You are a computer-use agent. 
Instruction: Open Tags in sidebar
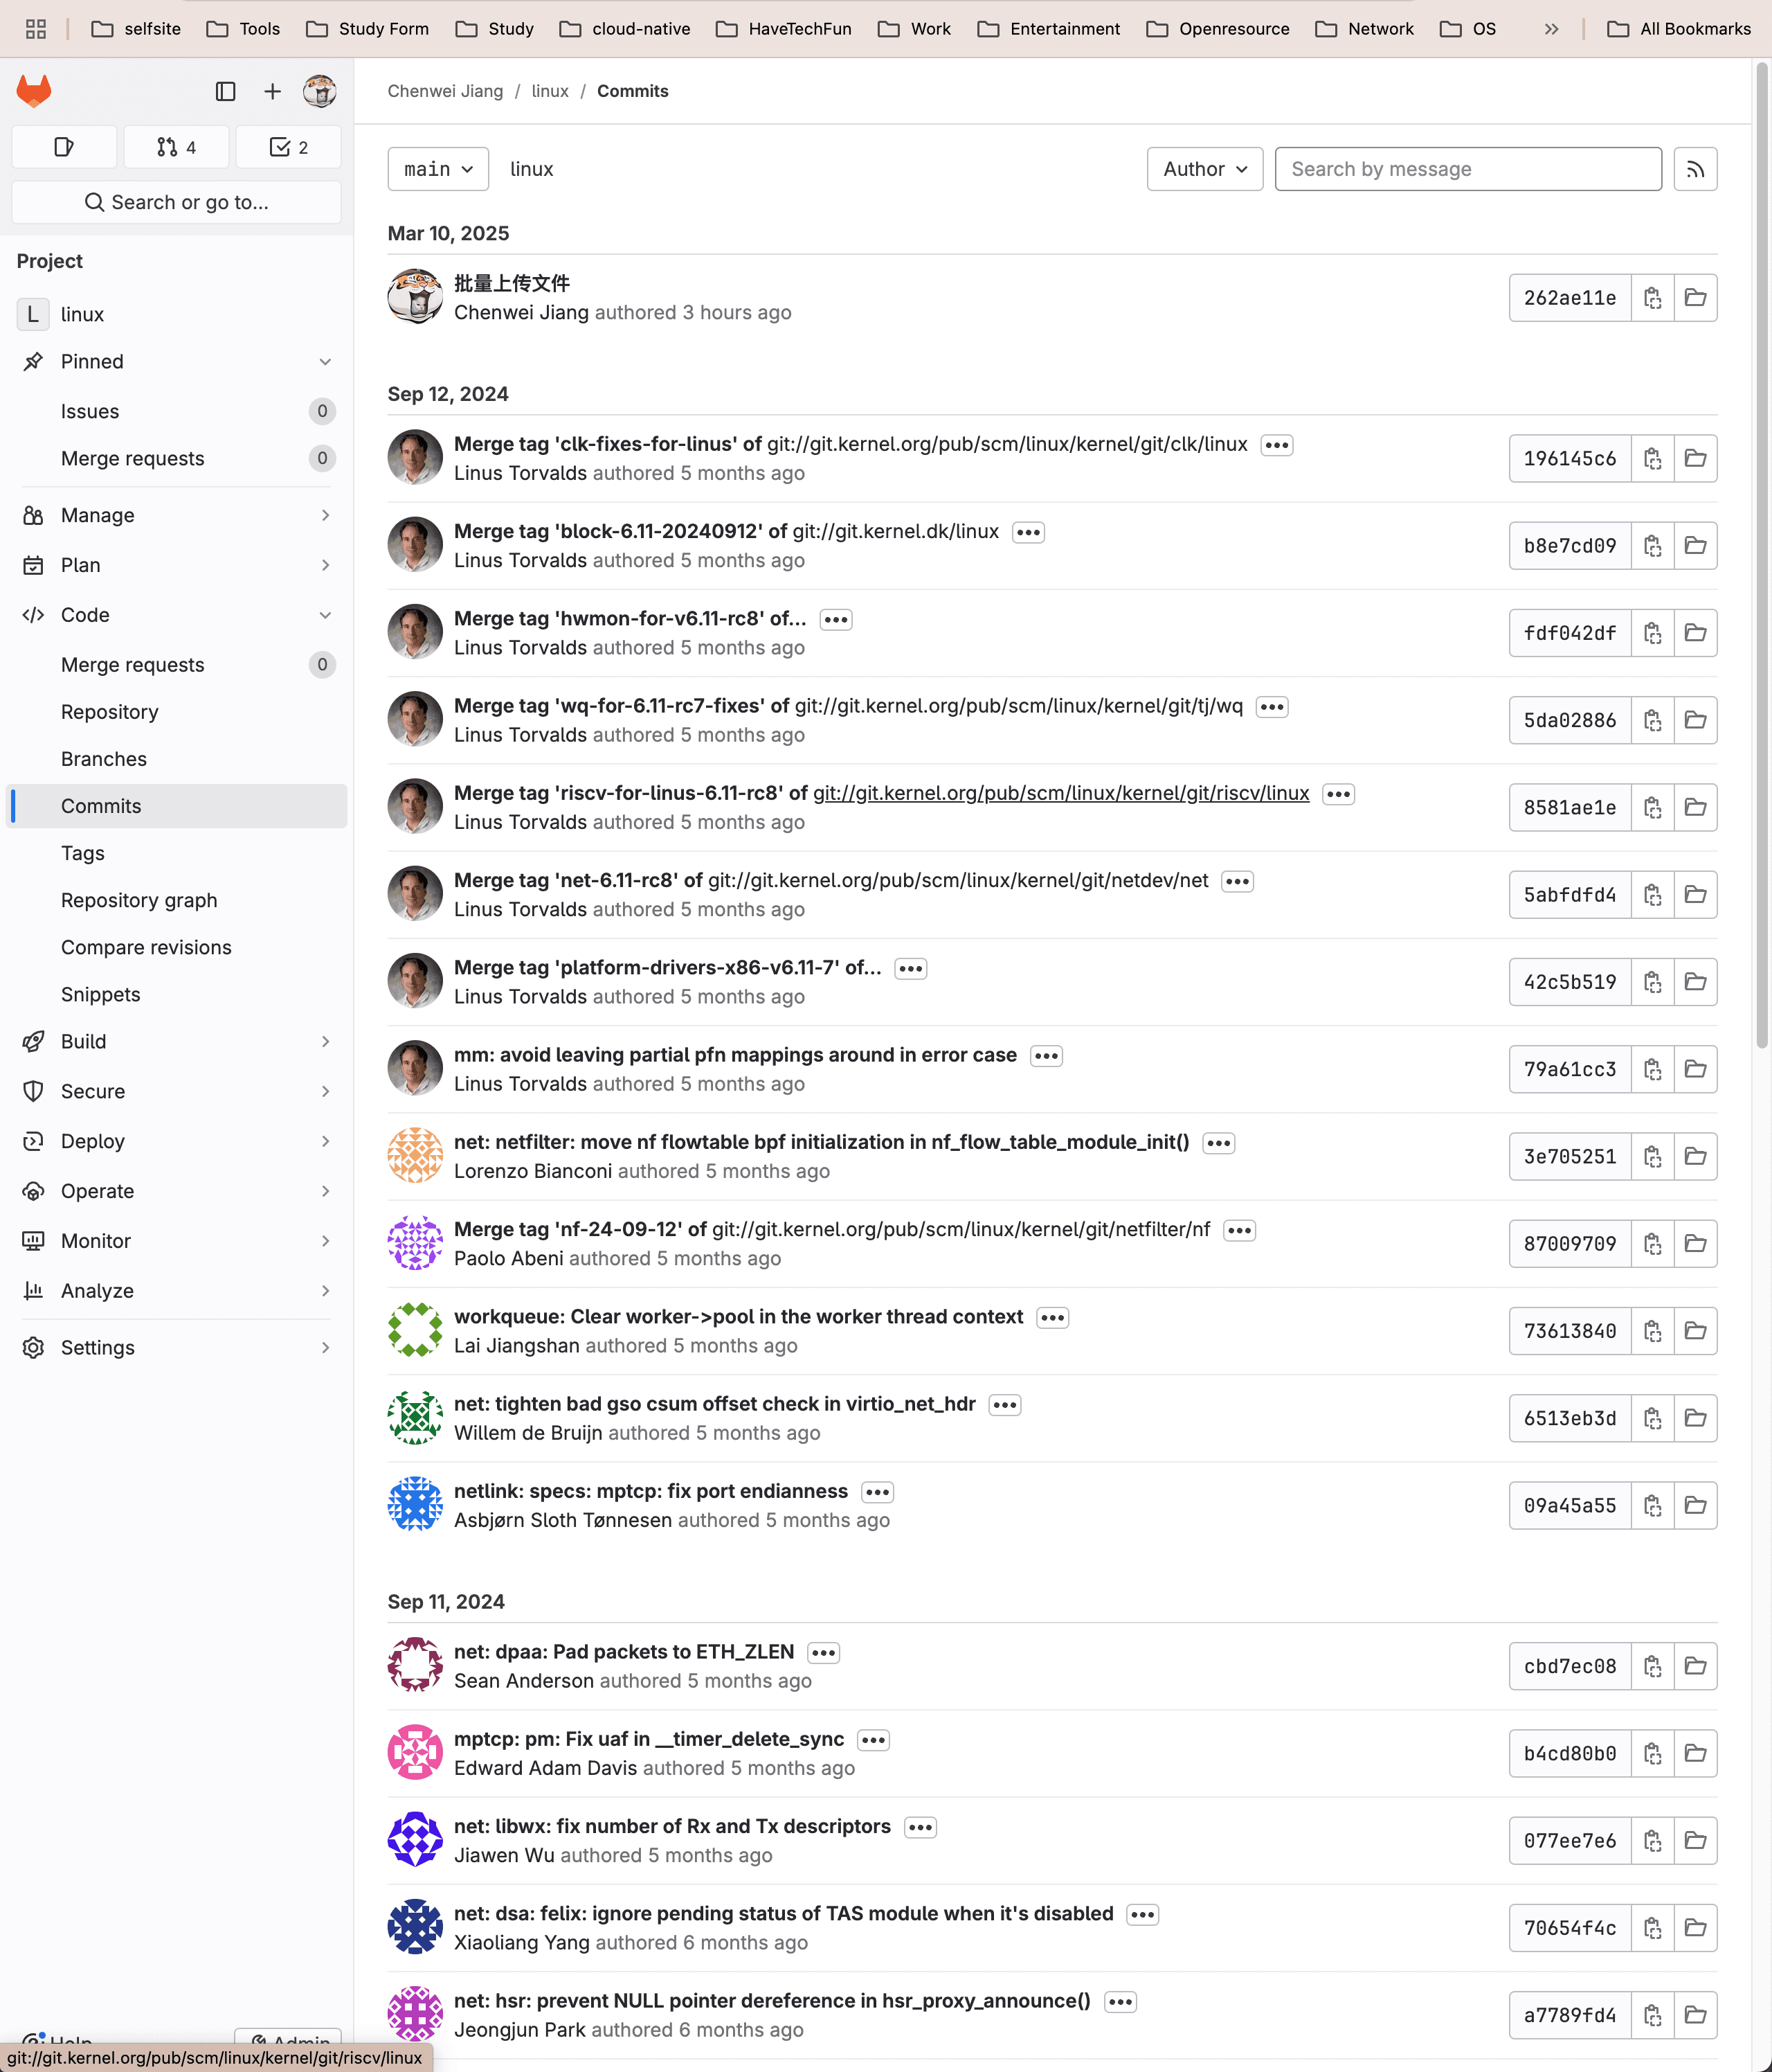176,853
